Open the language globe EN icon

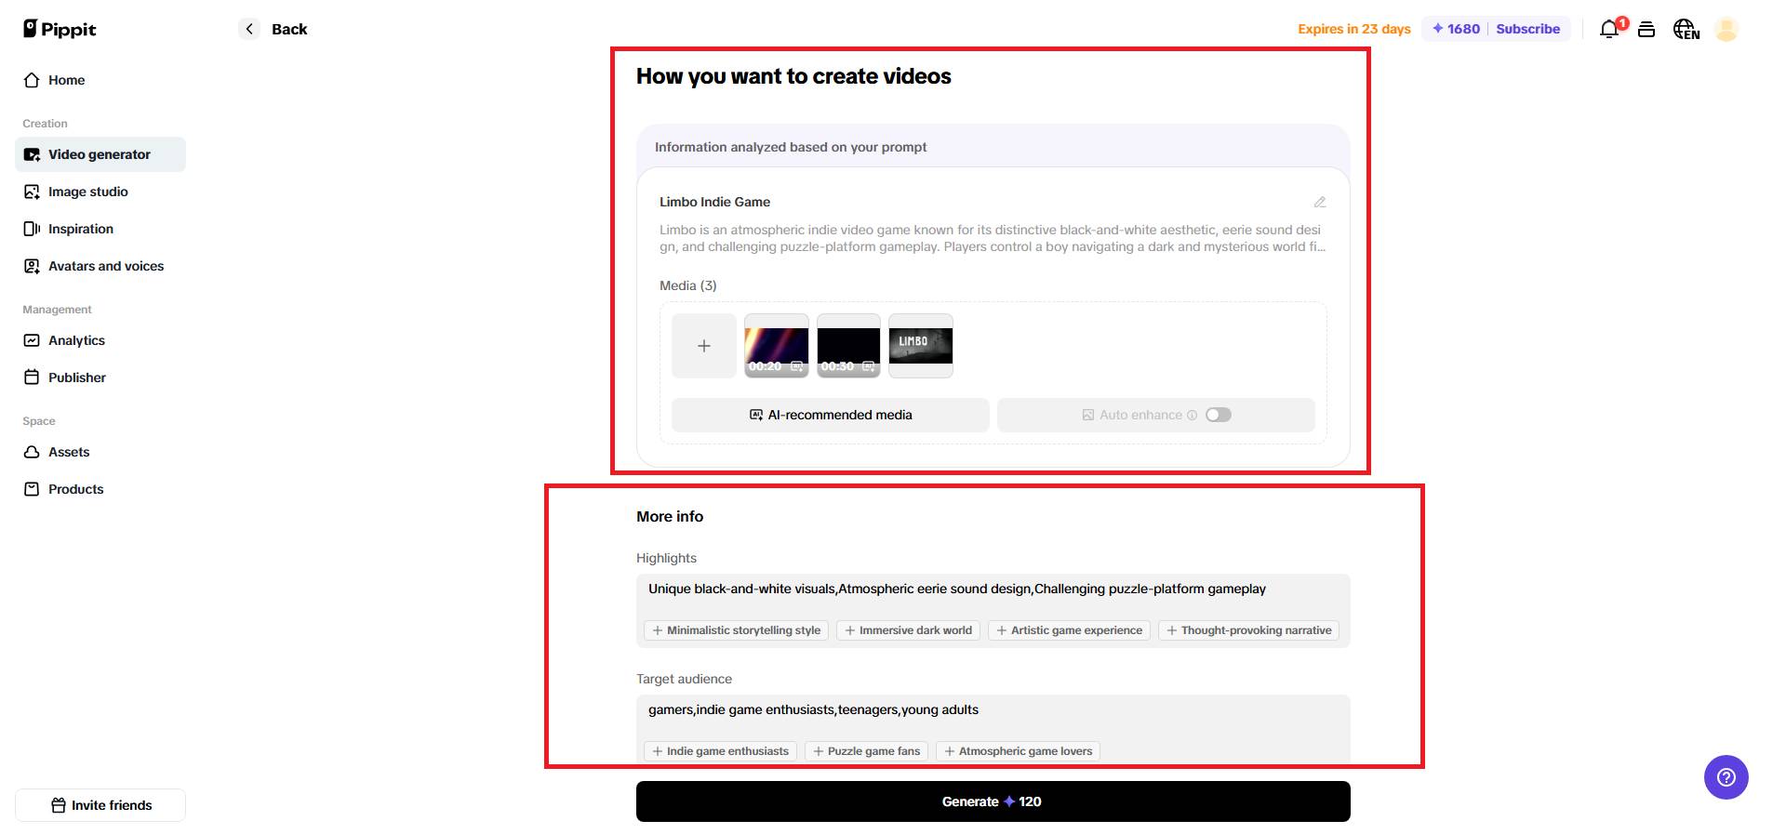point(1686,29)
